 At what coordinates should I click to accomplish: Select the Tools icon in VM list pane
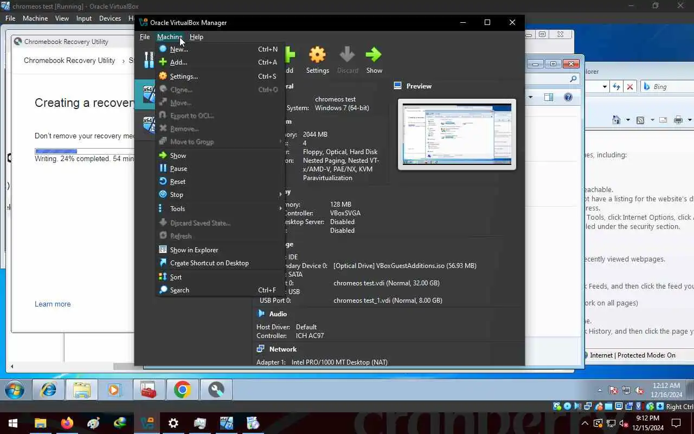[149, 60]
